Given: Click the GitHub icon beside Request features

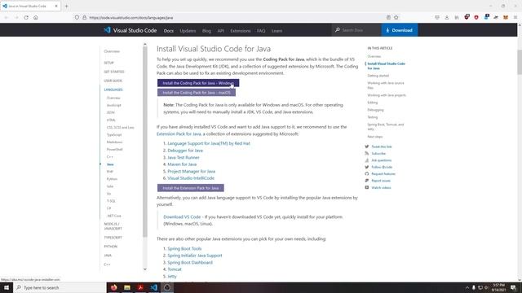Looking at the screenshot, I should point(367,173).
